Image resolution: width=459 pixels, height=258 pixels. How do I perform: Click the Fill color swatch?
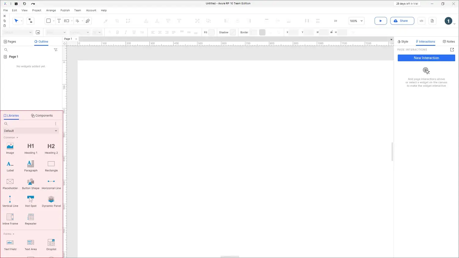[x=211, y=32]
